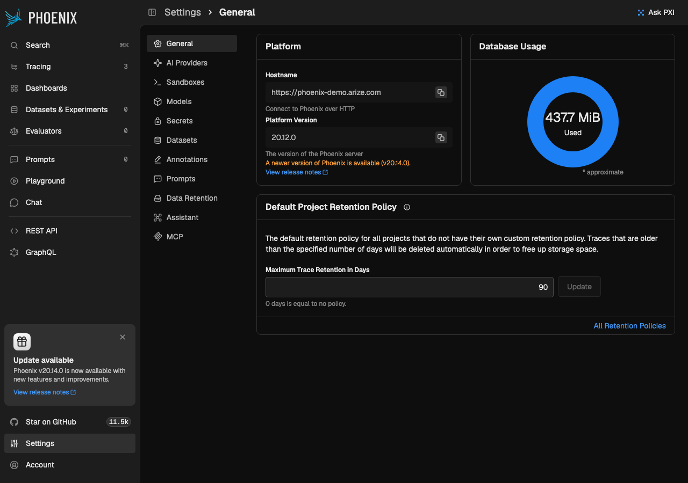Open Datasets settings tab
Image resolution: width=688 pixels, height=483 pixels.
tap(192, 140)
